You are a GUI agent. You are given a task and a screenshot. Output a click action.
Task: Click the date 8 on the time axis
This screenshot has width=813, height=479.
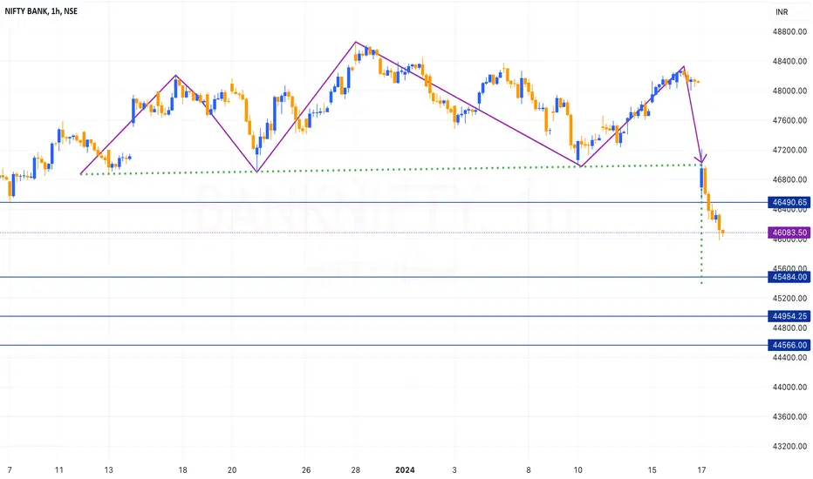coord(529,470)
